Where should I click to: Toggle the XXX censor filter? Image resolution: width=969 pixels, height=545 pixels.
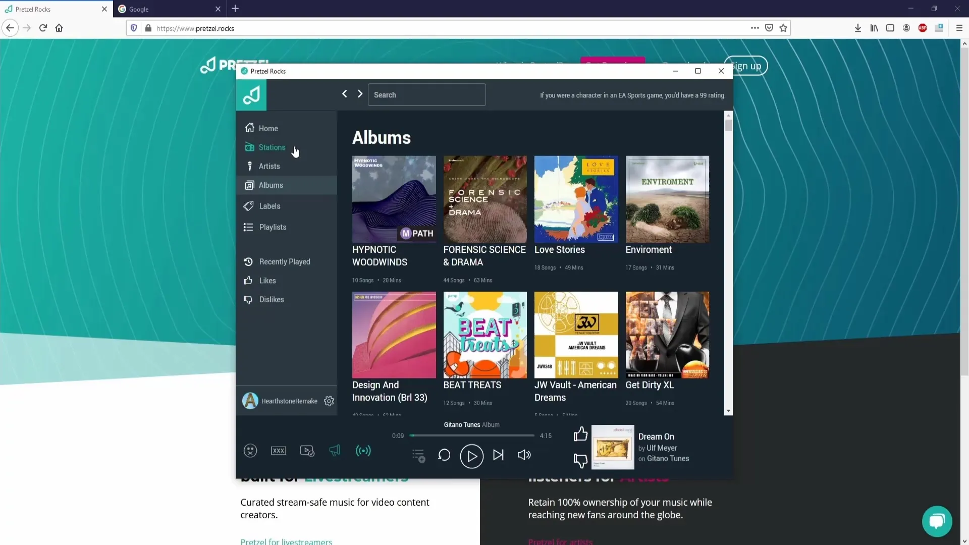(279, 451)
